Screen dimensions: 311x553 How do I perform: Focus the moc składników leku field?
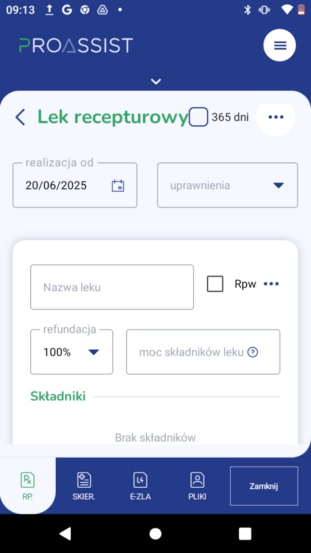(203, 352)
